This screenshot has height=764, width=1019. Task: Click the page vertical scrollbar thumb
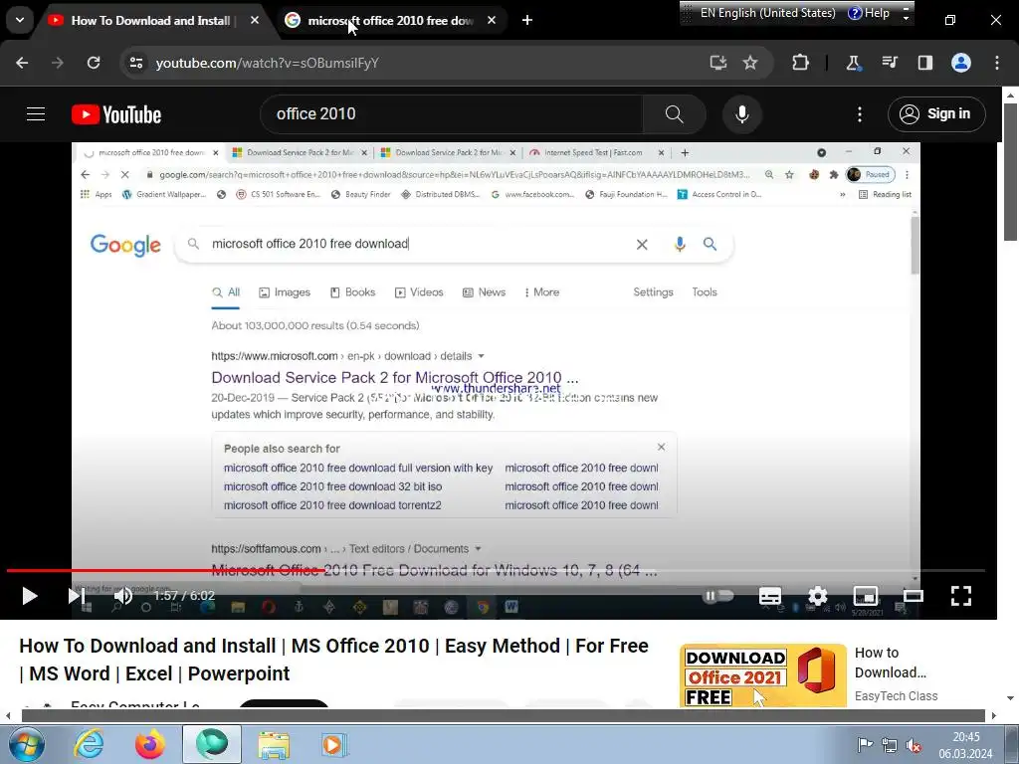coord(1010,172)
